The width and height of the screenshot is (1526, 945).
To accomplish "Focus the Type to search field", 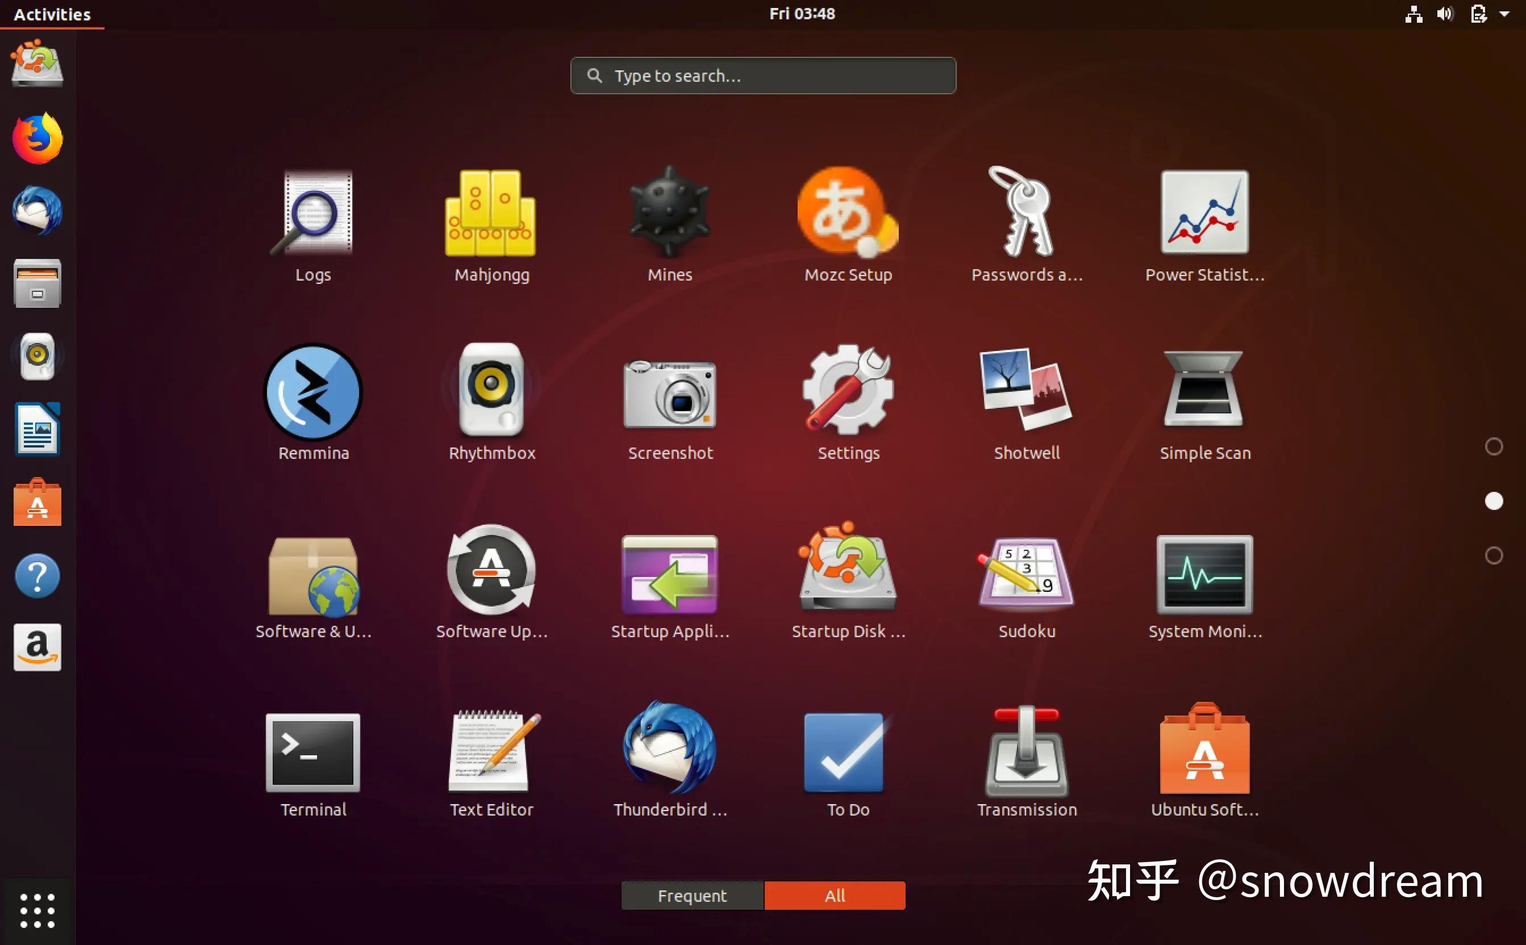I will click(762, 76).
